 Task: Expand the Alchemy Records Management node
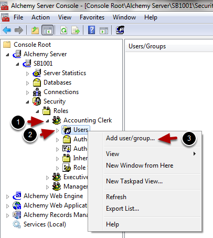(7, 215)
